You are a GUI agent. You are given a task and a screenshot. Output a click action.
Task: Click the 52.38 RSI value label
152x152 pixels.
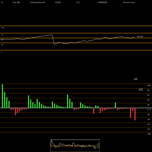(140, 36)
